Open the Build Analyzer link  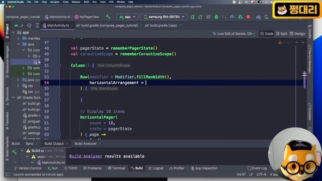click(86, 156)
